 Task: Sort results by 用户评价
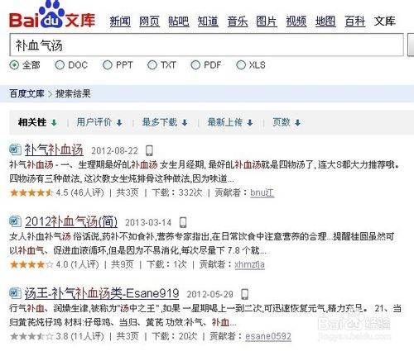coord(99,122)
